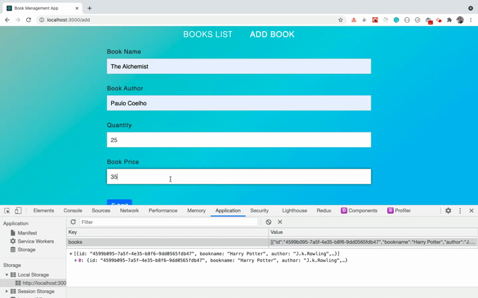This screenshot has width=478, height=298.
Task: Click the Book Author input field
Action: tap(239, 103)
